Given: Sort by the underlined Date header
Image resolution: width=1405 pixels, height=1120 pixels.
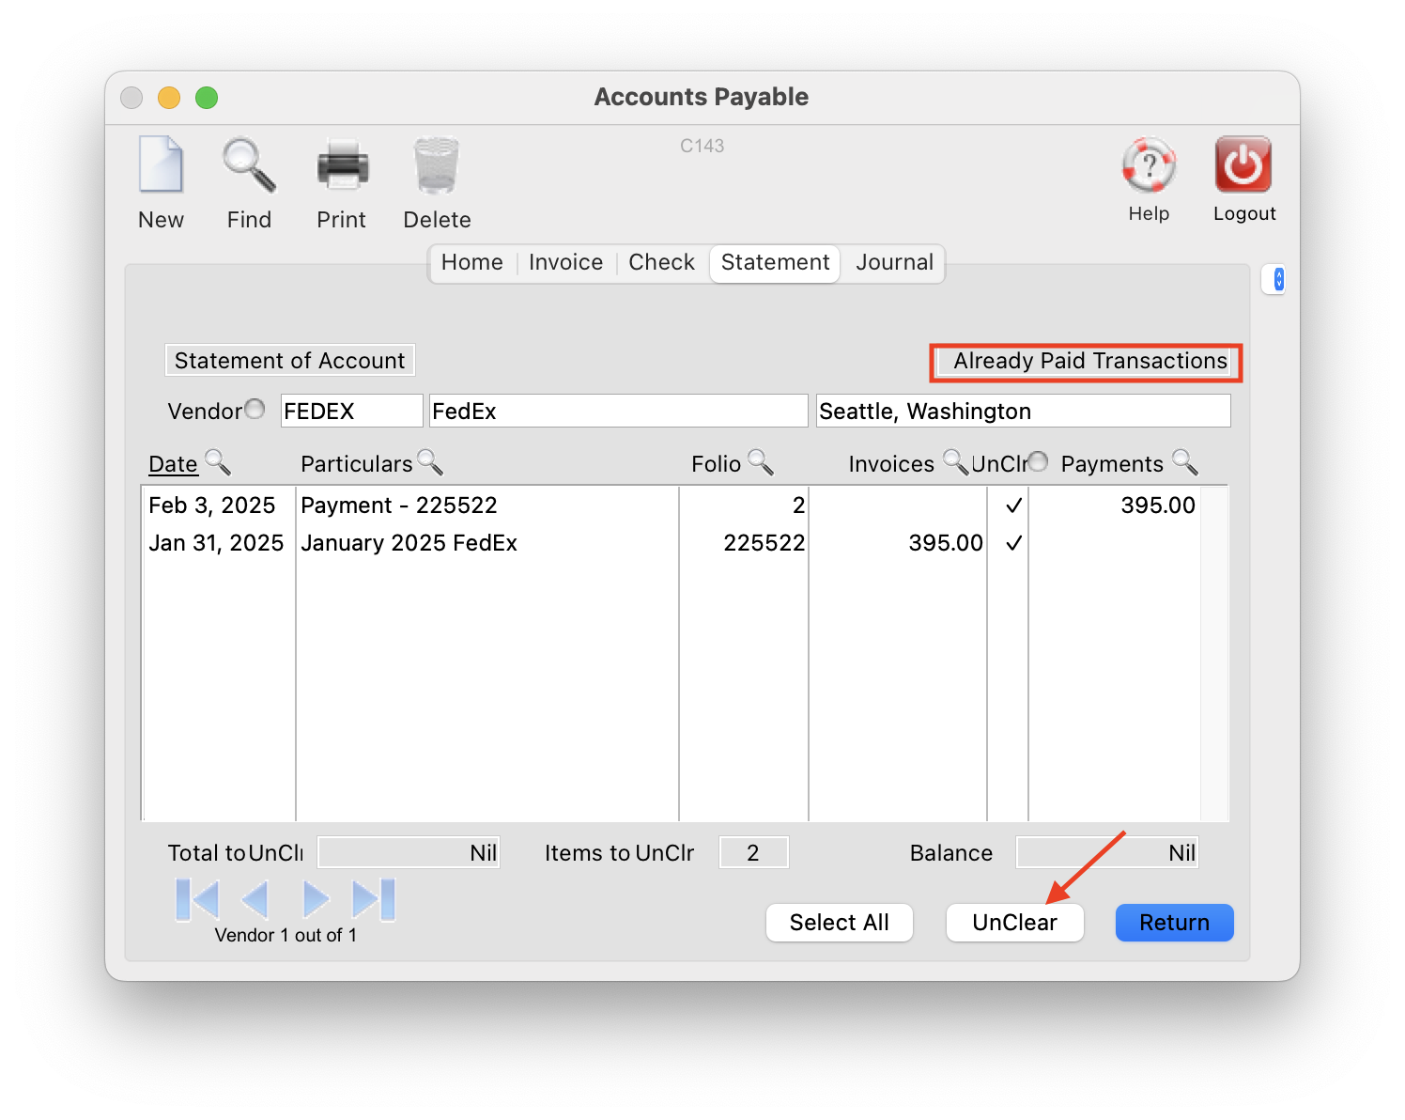Looking at the screenshot, I should click(174, 464).
